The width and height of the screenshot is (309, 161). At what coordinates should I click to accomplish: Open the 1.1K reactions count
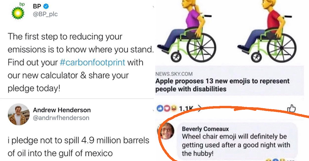coord(185,109)
